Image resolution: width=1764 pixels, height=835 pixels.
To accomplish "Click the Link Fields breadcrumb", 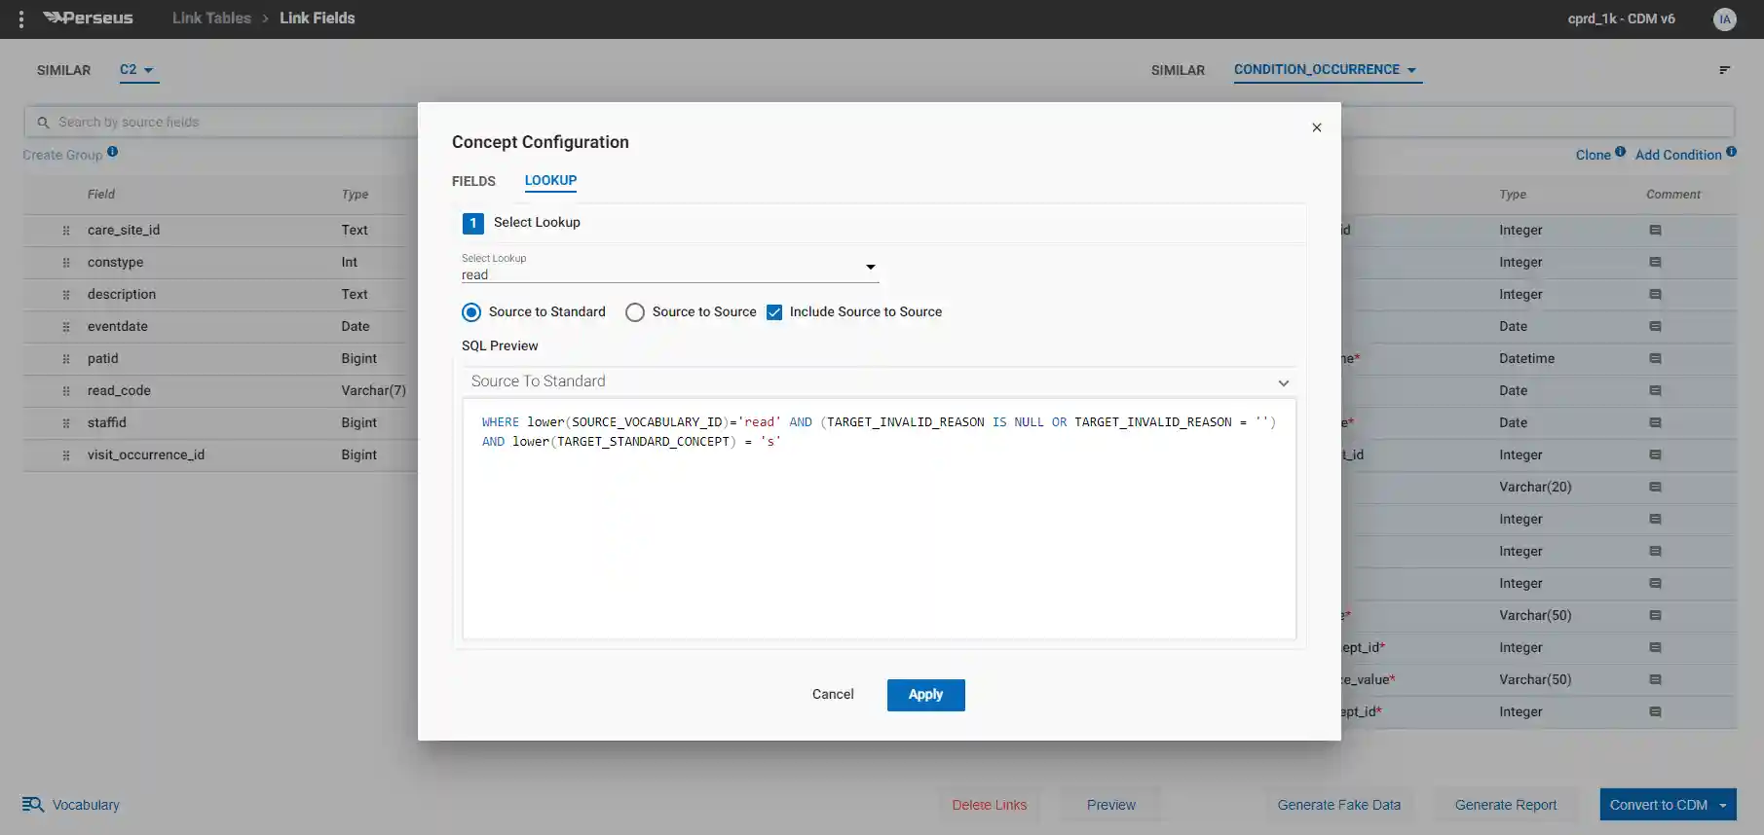I will tap(318, 18).
